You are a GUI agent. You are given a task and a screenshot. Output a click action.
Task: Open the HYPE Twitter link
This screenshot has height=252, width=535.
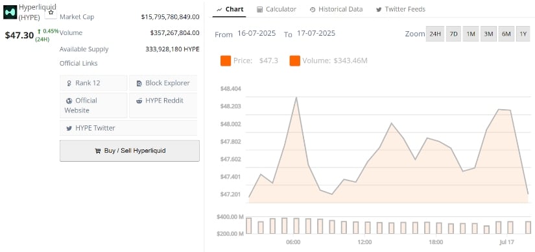point(128,128)
